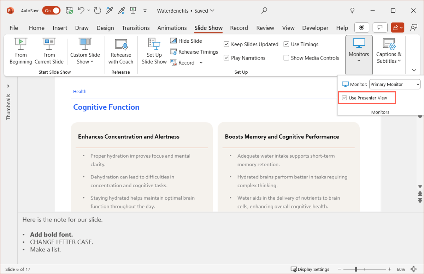Start show From Current Slide
The width and height of the screenshot is (424, 274).
point(49,51)
